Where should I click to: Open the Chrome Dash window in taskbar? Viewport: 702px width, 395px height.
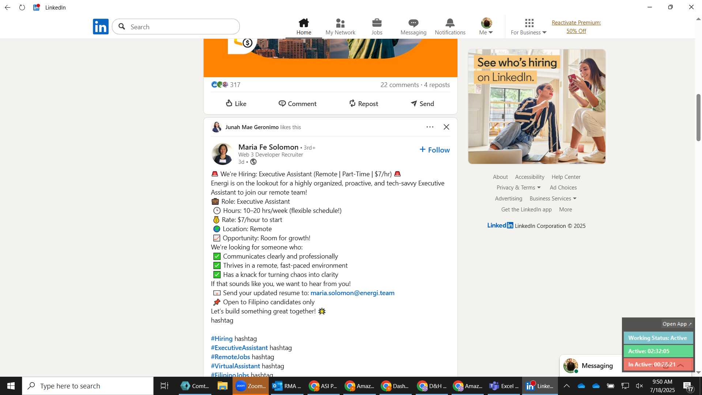pyautogui.click(x=395, y=386)
